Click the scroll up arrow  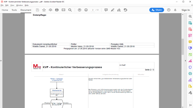point(183,14)
